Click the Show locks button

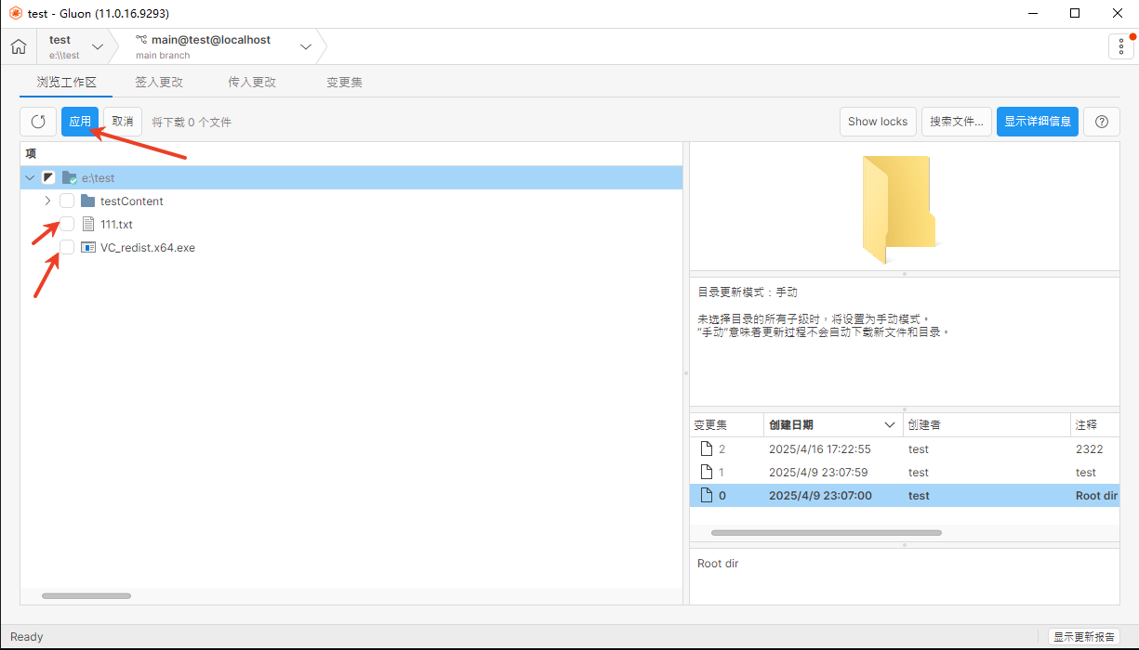[x=877, y=122]
